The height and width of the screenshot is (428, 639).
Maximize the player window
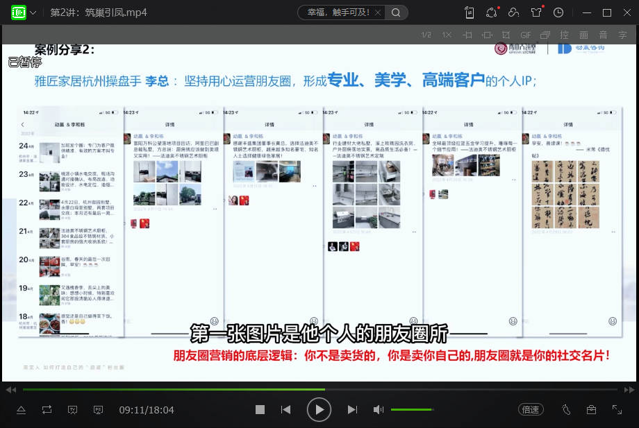607,13
